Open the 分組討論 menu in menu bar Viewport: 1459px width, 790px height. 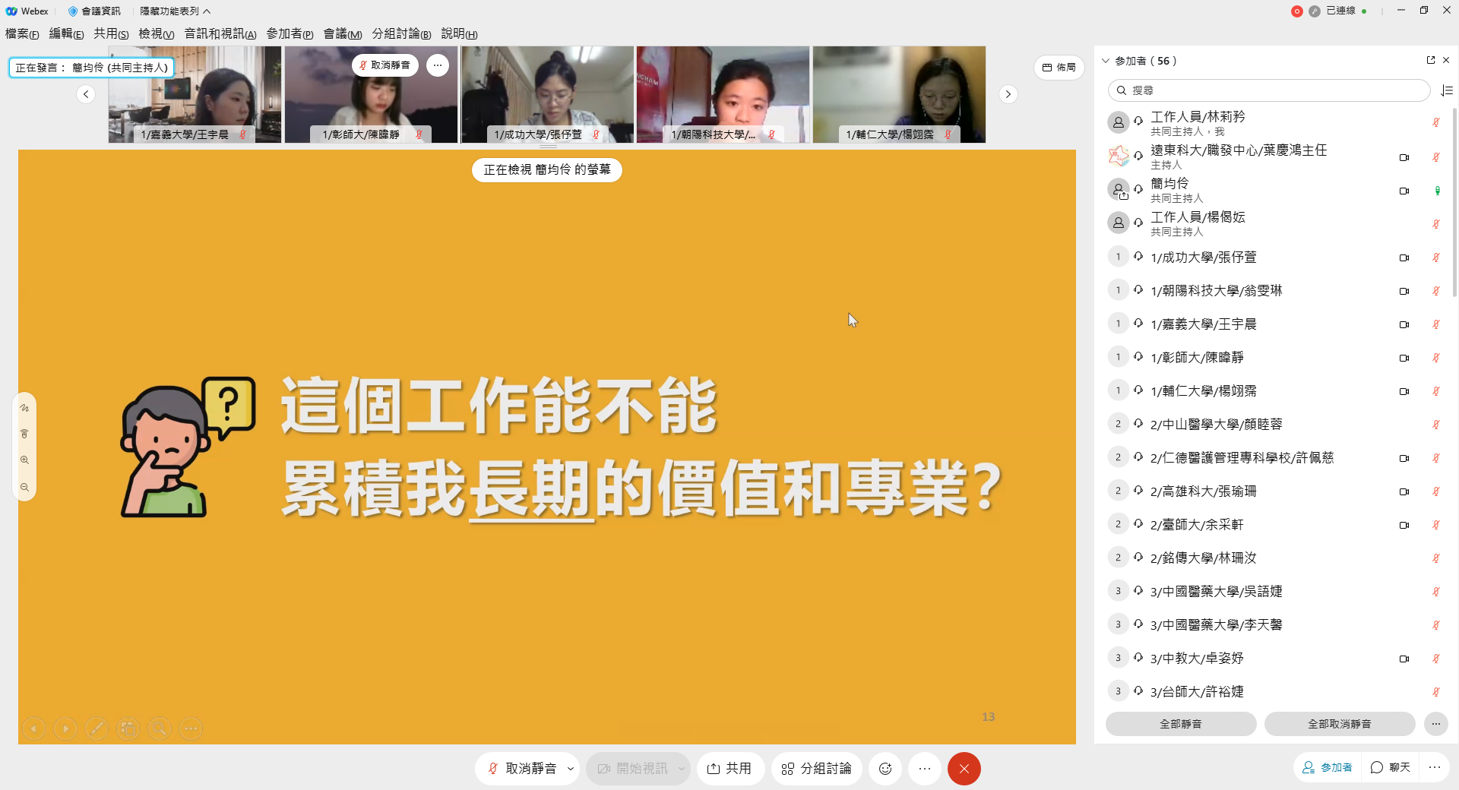[401, 33]
